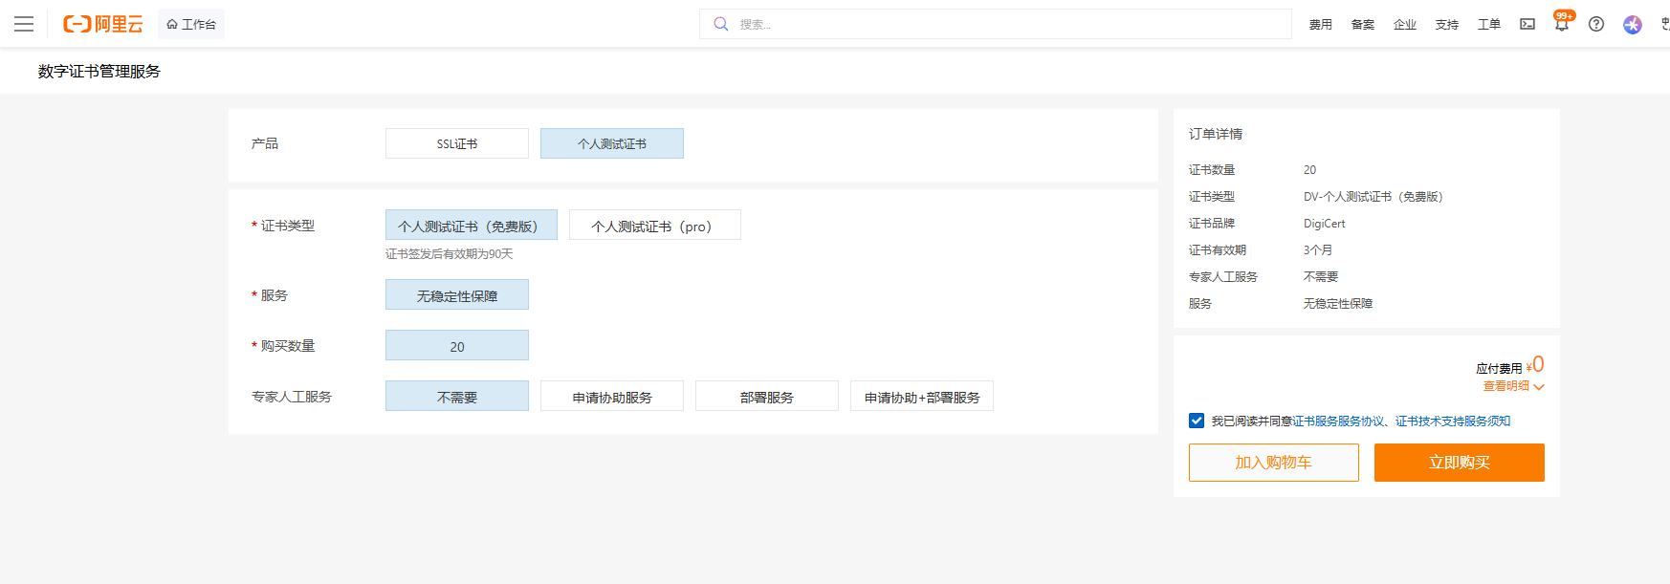This screenshot has height=584, width=1670.
Task: Click the Alibaba Cloud logo
Action: (102, 24)
